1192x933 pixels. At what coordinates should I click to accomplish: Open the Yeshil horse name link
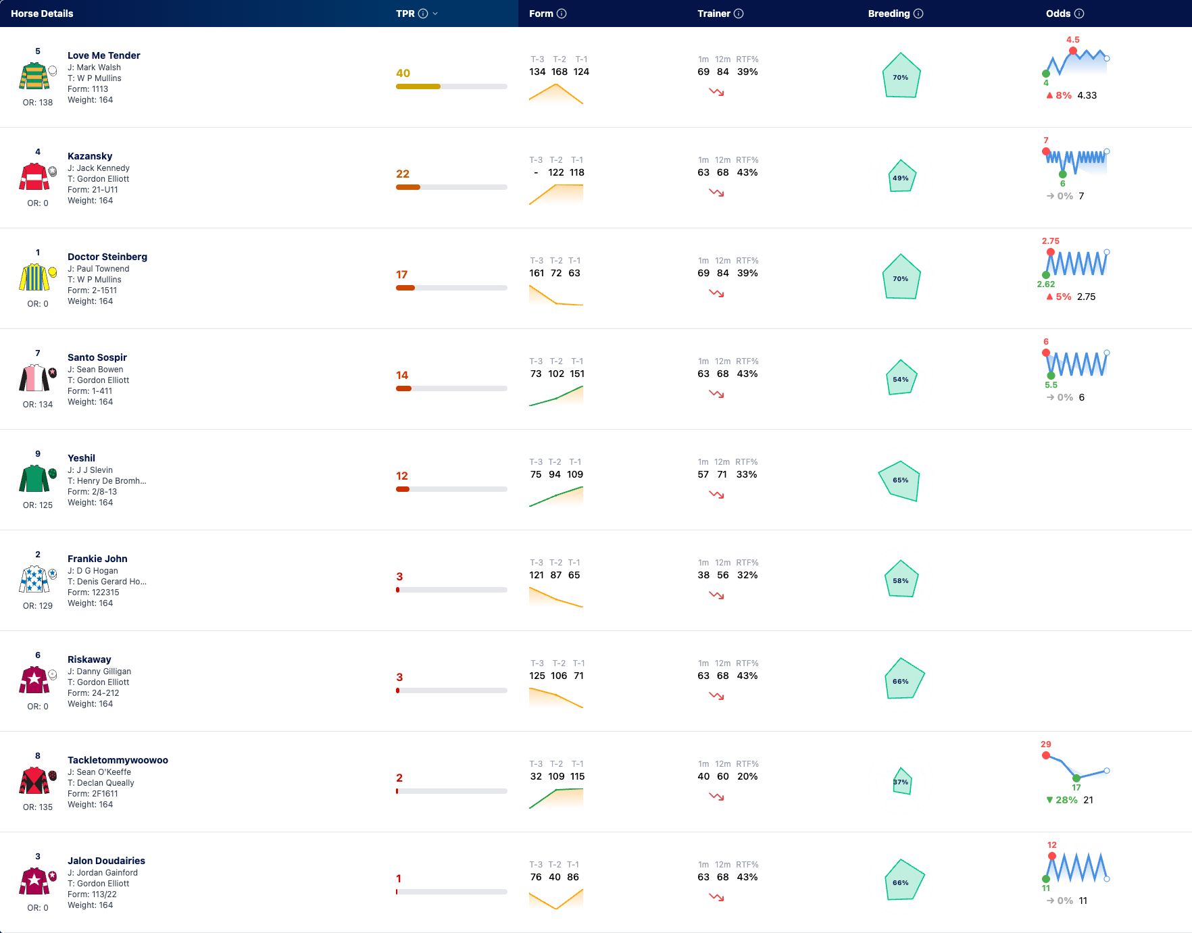[81, 458]
